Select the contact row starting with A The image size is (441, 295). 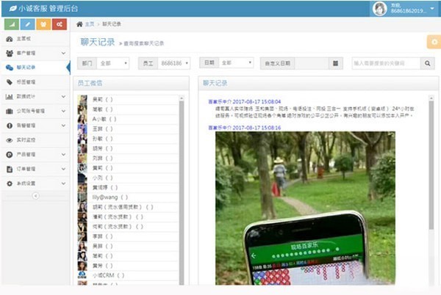(128, 119)
